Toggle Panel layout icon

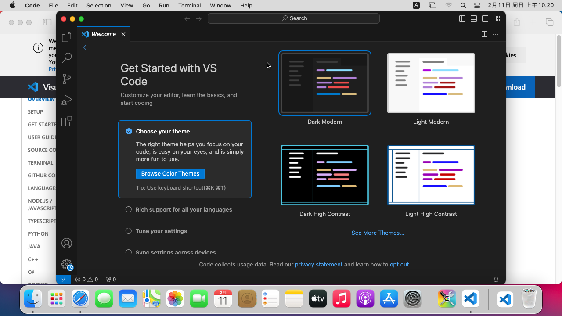(474, 18)
